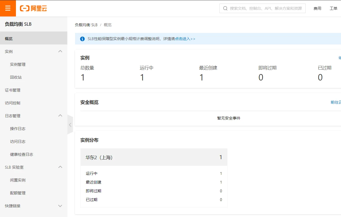The height and width of the screenshot is (217, 341).
Task: Select 概览 in the sidebar
Action: coord(34,39)
